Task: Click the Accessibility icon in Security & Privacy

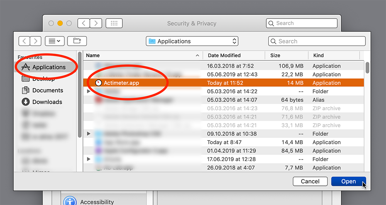Action: pos(70,201)
